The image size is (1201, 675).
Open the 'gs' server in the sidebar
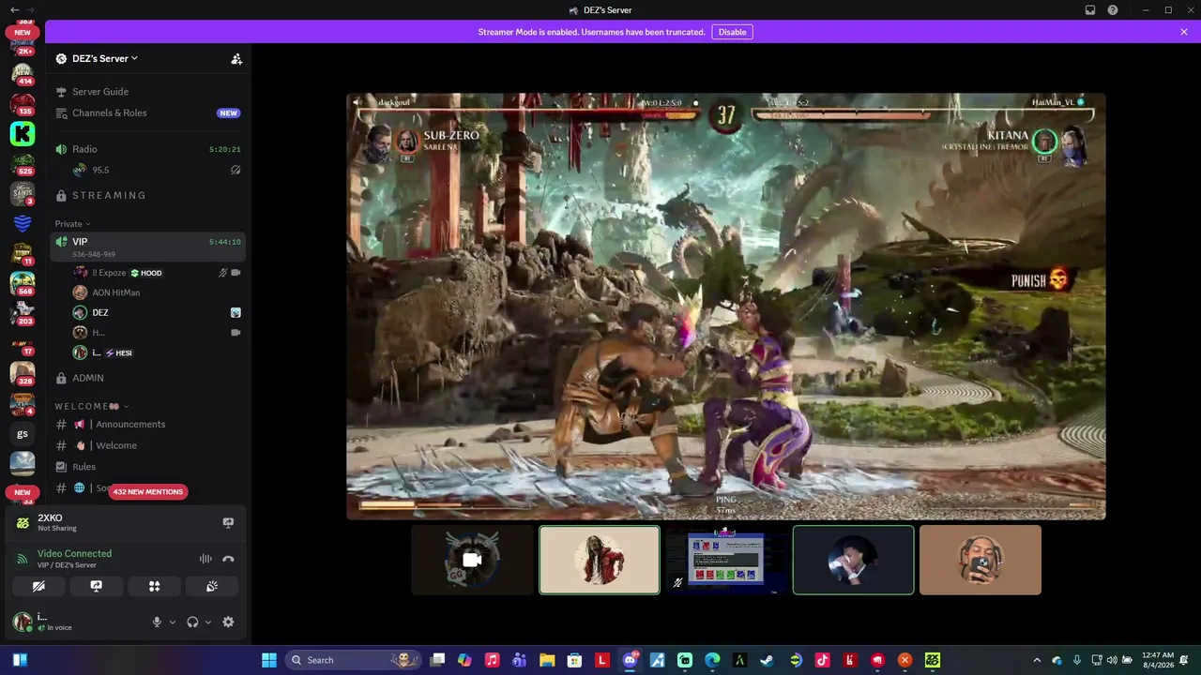coord(23,434)
